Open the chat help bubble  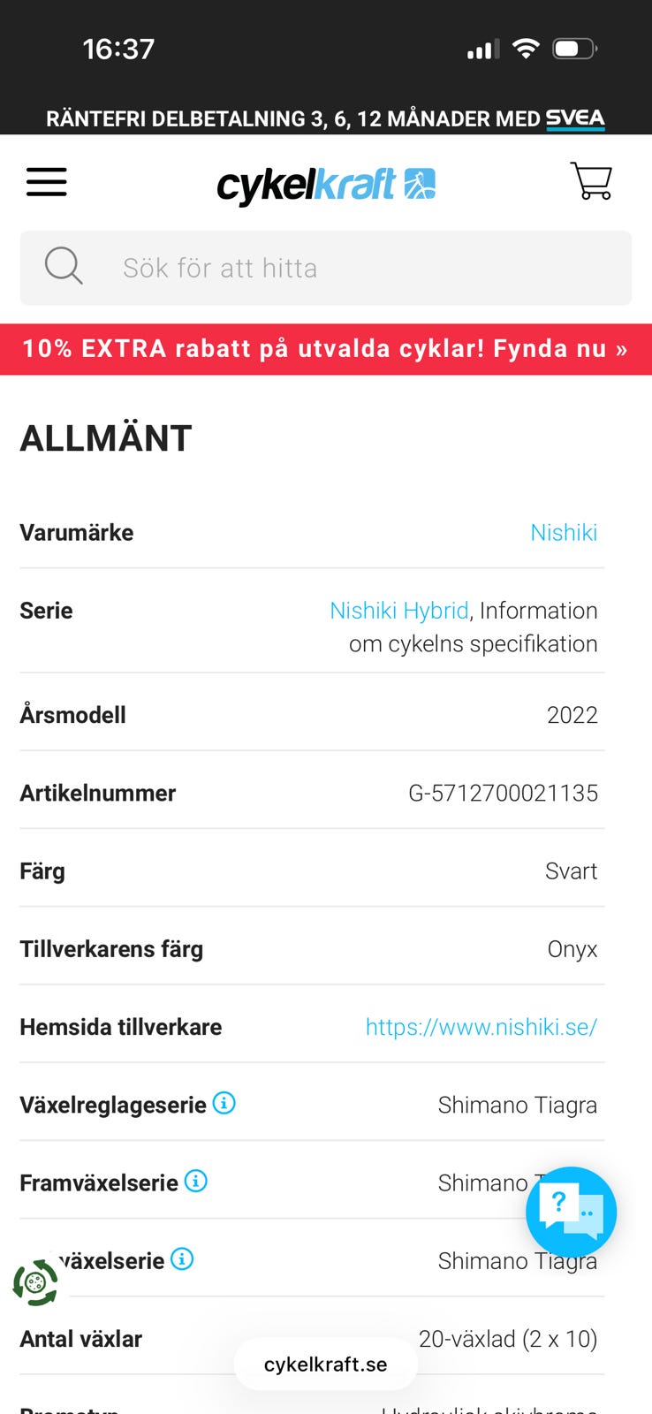coord(571,1211)
